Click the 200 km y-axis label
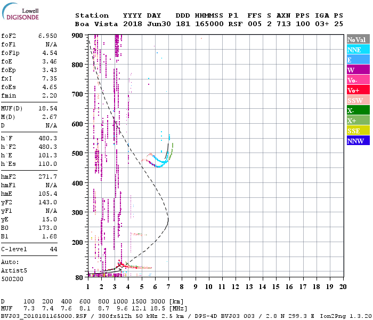This screenshot has height=320, width=373. [77, 242]
